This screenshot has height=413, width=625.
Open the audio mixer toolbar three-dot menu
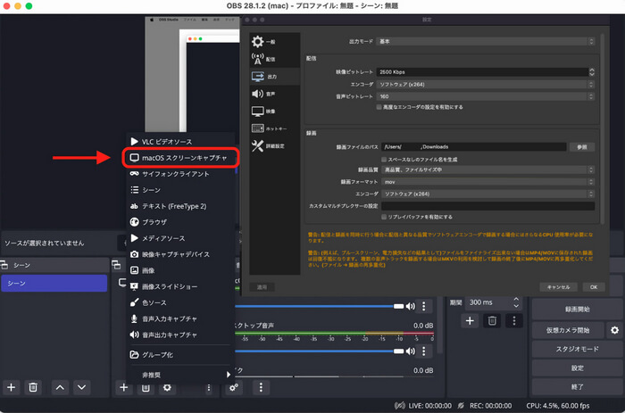click(261, 387)
